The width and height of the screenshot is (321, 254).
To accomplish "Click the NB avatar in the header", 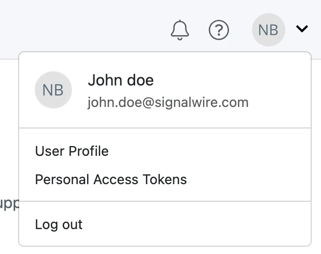I will pyautogui.click(x=268, y=30).
